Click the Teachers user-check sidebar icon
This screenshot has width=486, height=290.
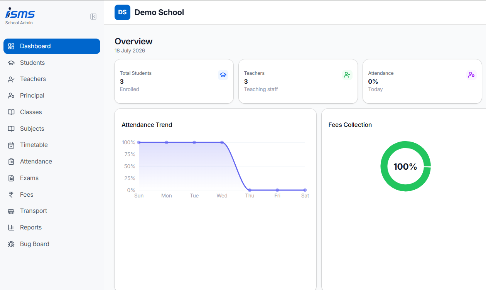[x=11, y=79]
